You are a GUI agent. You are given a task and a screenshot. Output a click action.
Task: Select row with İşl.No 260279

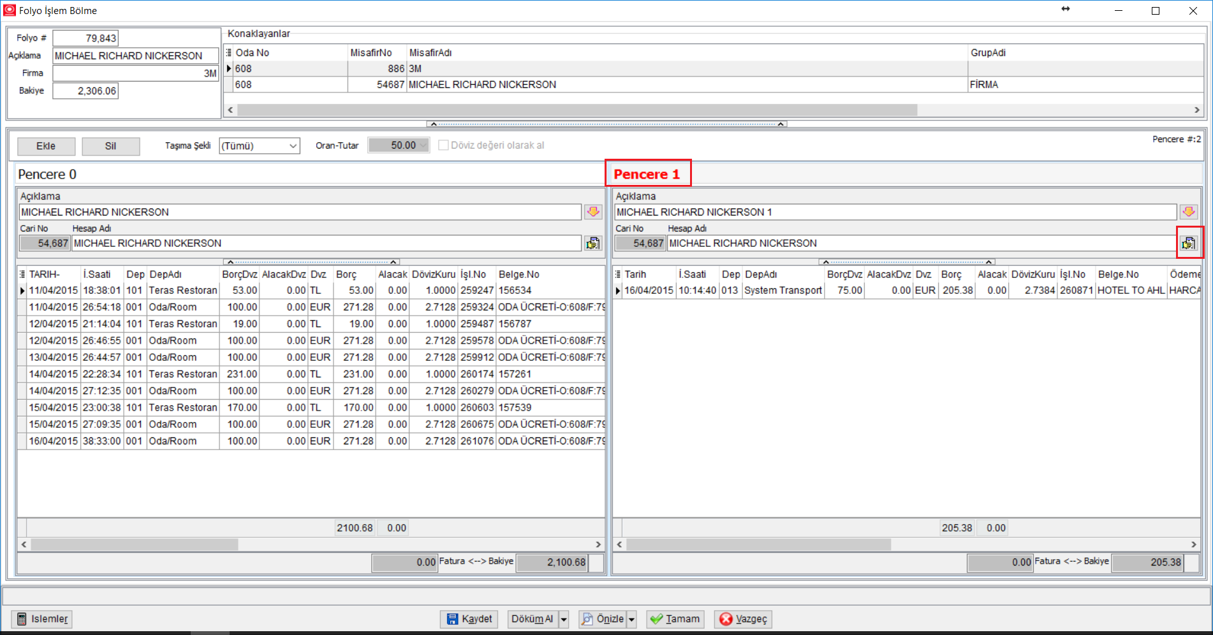point(312,391)
